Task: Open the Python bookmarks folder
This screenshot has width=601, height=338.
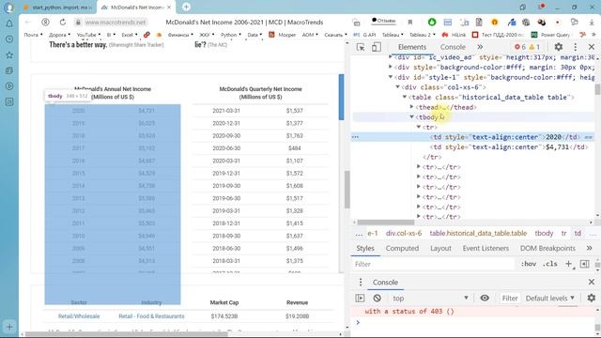Action: [x=231, y=35]
